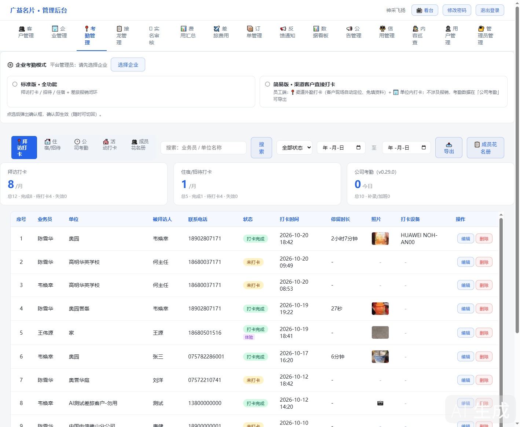The width and height of the screenshot is (520, 427).
Task: Focus the 业务员 / 单位名称 search field
Action: click(204, 148)
